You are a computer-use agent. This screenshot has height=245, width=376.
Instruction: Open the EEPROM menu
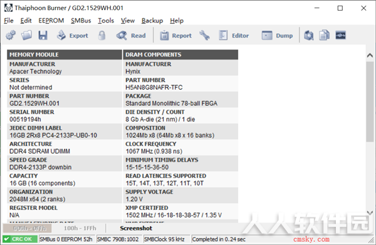point(51,21)
